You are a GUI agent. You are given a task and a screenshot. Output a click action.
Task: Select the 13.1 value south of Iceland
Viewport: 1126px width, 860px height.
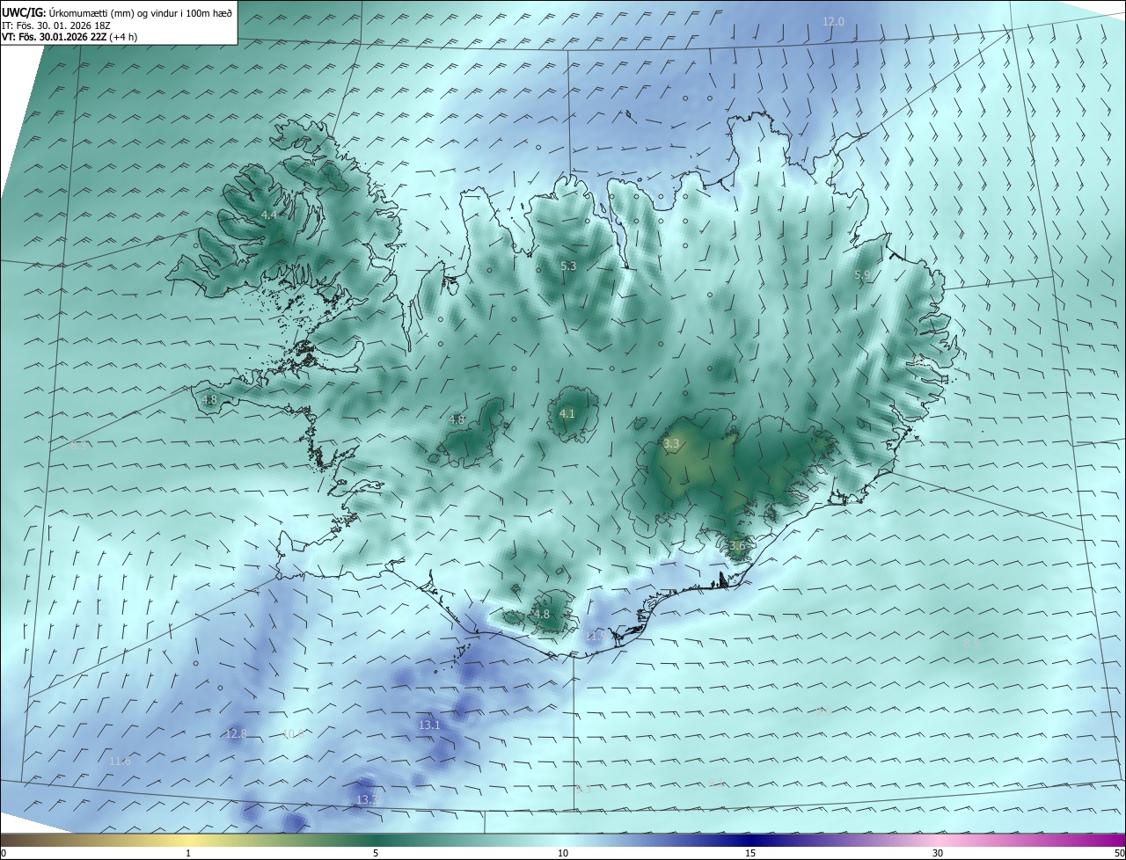[429, 725]
